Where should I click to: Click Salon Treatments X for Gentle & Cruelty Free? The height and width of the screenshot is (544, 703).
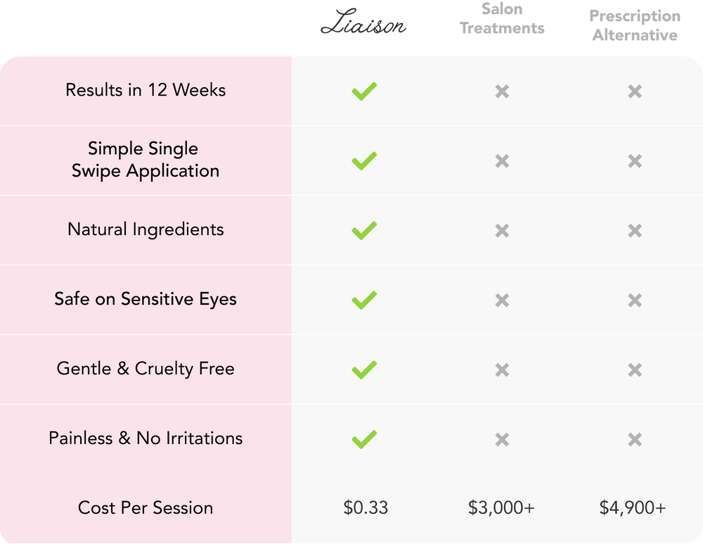pos(502,369)
